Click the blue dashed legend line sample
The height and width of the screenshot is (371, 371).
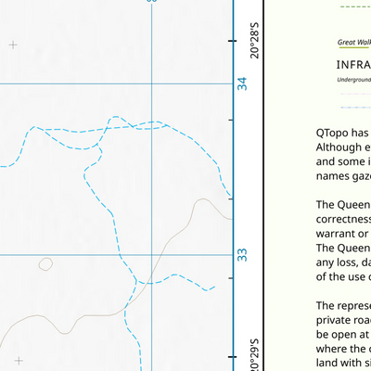click(355, 108)
